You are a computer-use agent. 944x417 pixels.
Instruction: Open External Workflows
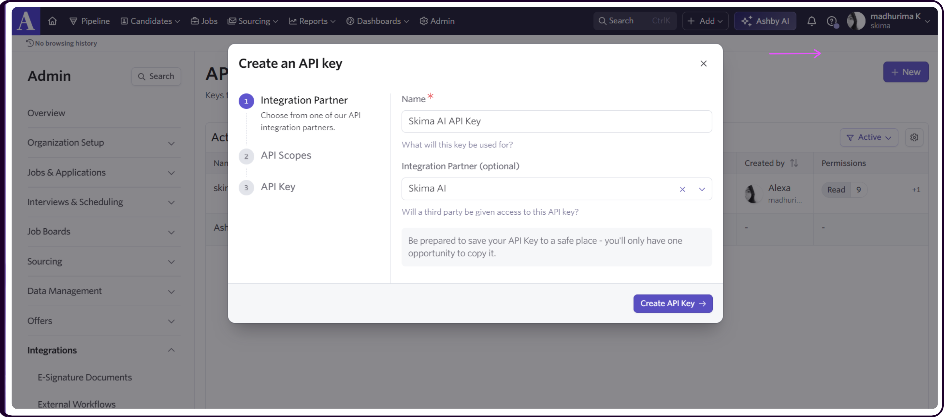(x=77, y=404)
